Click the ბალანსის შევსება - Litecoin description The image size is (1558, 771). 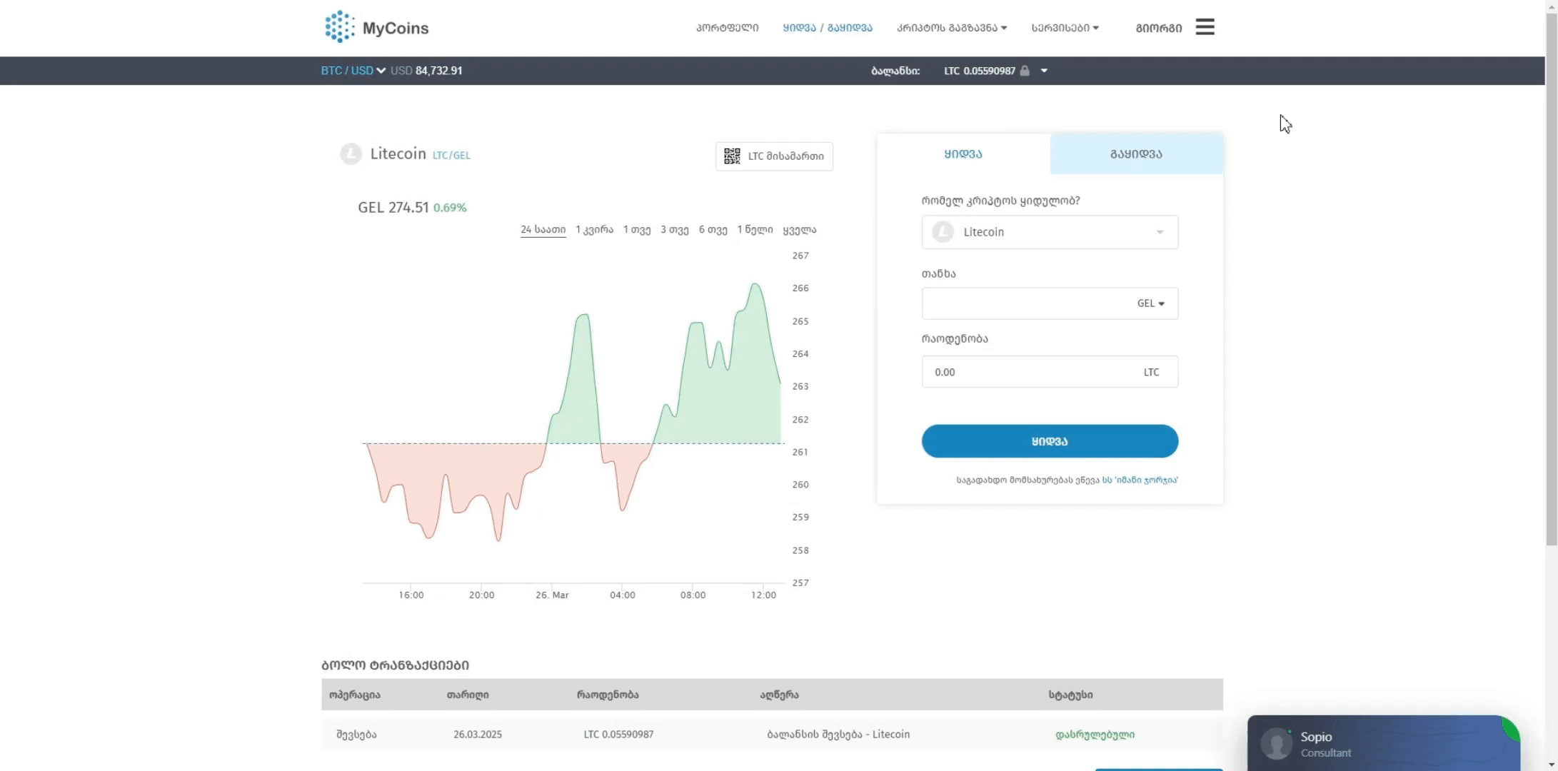[x=838, y=735]
